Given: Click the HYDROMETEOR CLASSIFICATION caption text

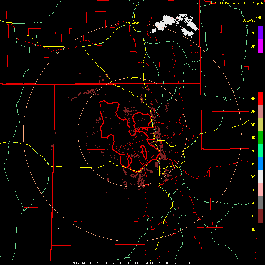Looking at the screenshot, I should click(103, 263).
